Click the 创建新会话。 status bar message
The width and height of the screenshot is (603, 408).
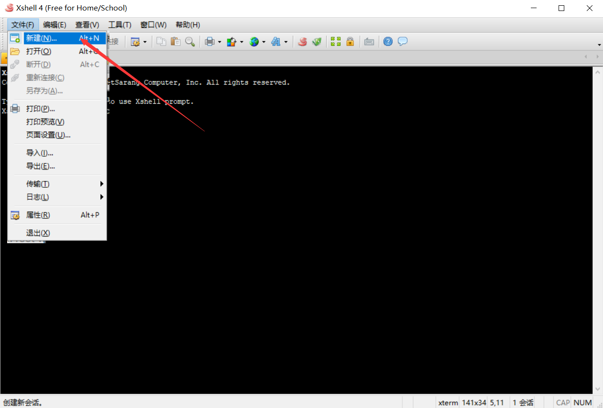(x=23, y=403)
